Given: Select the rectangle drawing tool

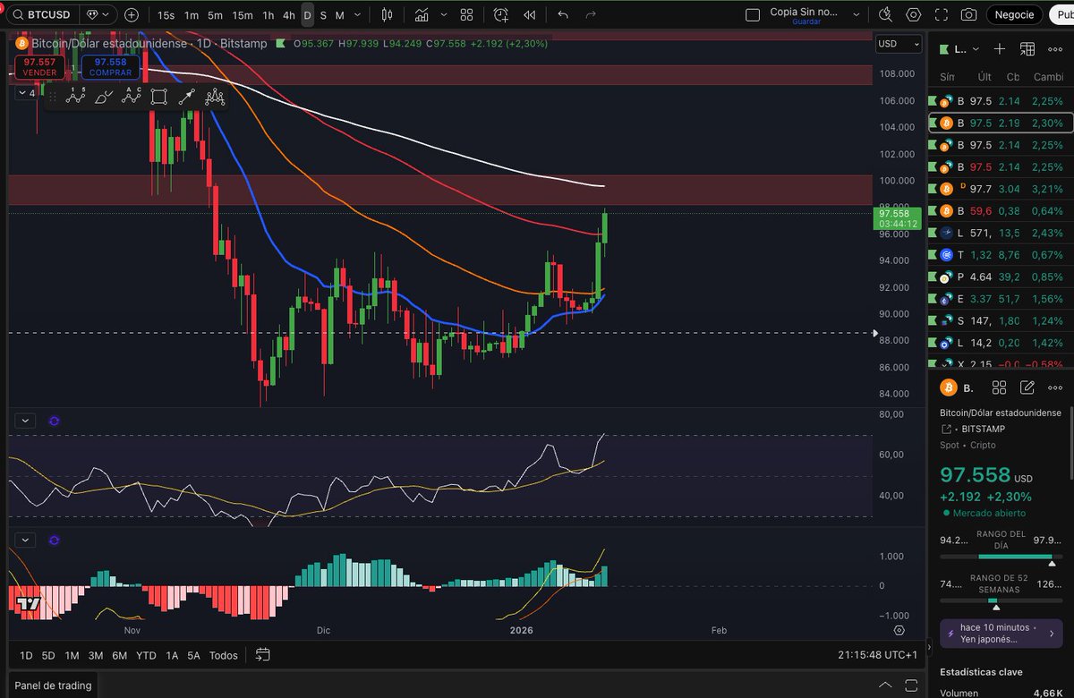Looking at the screenshot, I should tap(159, 97).
